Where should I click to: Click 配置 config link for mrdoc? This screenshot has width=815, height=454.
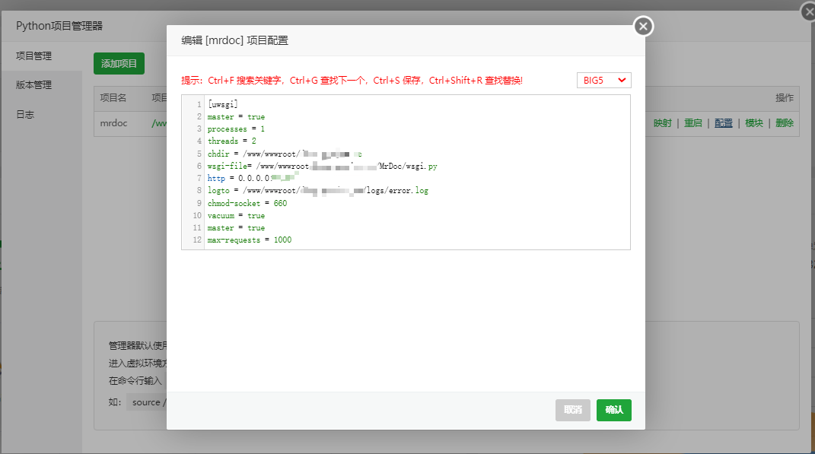(x=723, y=123)
